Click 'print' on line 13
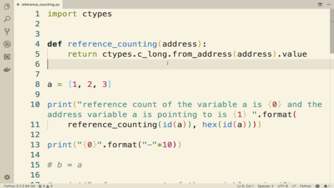The width and height of the screenshot is (334, 188). pyautogui.click(x=59, y=145)
